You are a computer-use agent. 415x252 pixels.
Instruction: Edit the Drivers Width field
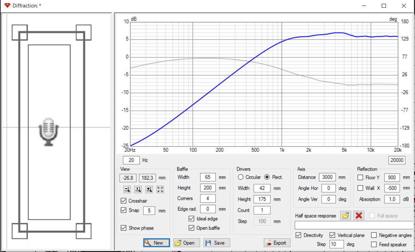point(262,188)
